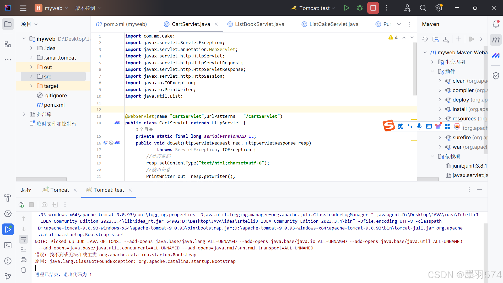Click the Debug bug icon
This screenshot has height=283, width=503.
pyautogui.click(x=360, y=8)
